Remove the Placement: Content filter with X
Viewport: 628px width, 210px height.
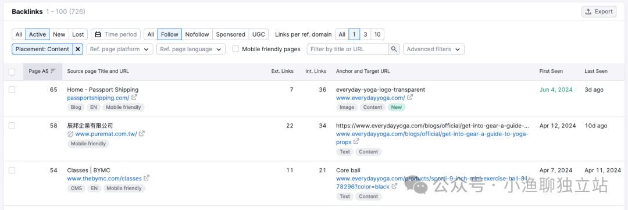pyautogui.click(x=78, y=49)
